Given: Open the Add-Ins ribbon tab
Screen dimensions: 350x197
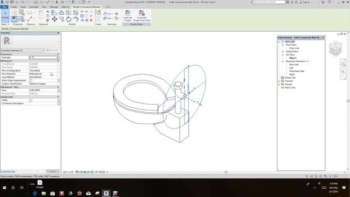Looking at the screenshot, I should [65, 7].
